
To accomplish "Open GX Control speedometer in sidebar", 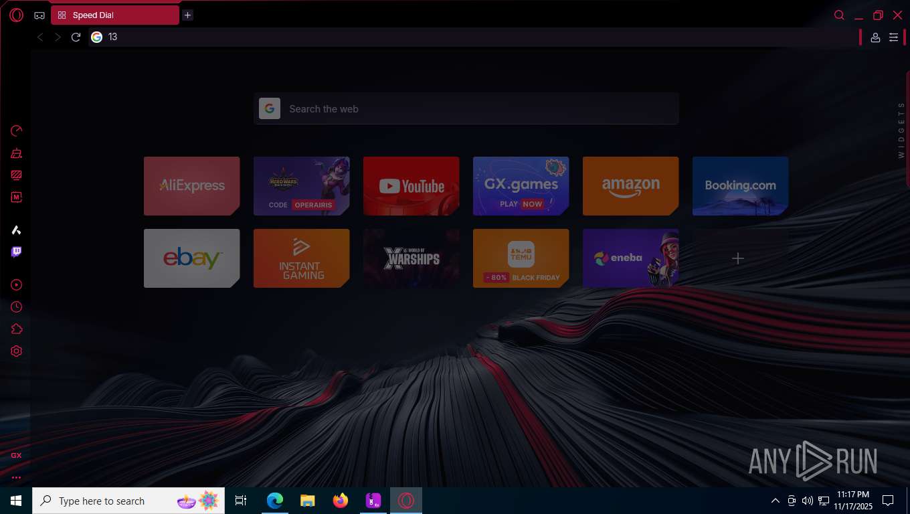I will pos(16,131).
